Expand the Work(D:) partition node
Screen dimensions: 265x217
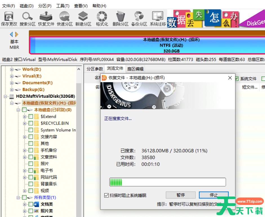click(12, 69)
